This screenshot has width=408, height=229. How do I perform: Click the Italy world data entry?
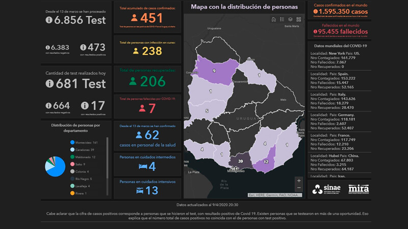pos(339,101)
